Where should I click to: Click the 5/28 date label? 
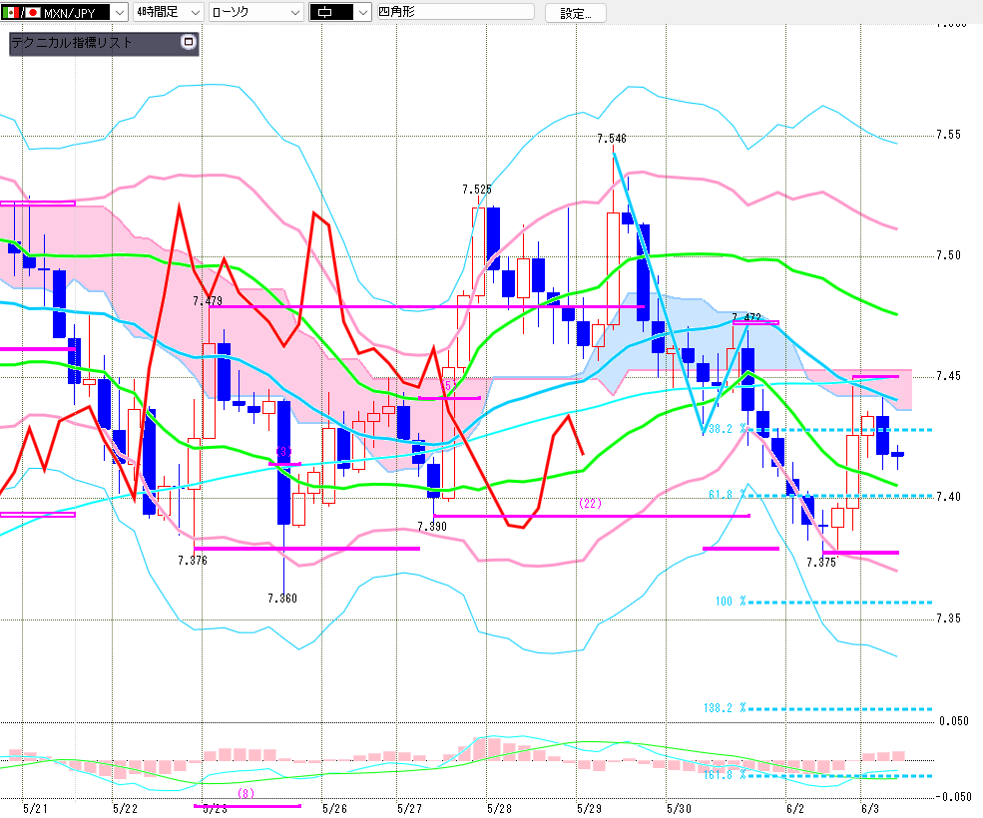click(499, 809)
